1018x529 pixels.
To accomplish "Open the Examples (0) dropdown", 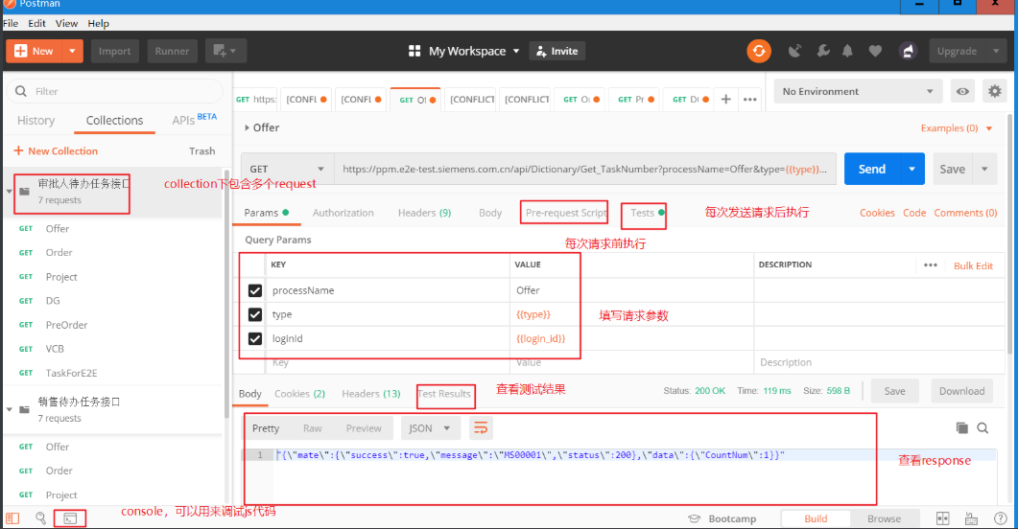I will click(957, 127).
